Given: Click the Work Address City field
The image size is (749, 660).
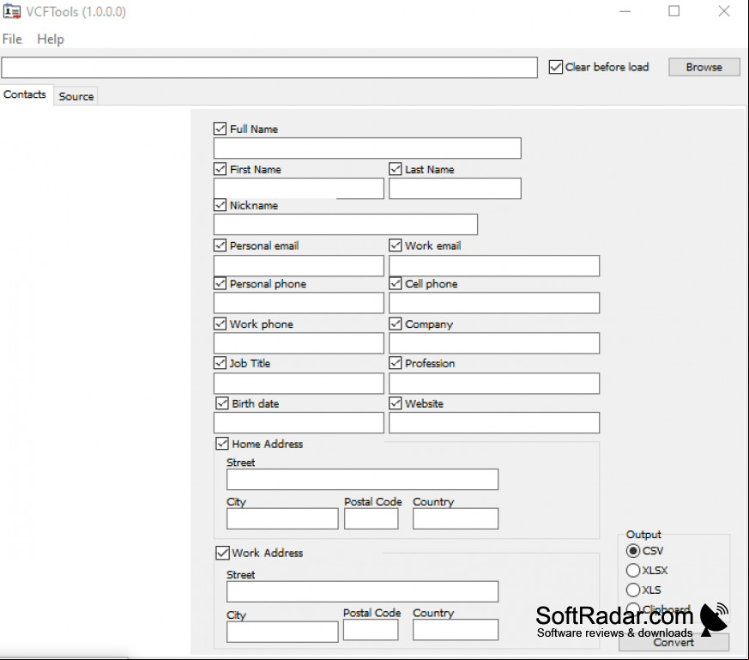Looking at the screenshot, I should pos(282,632).
